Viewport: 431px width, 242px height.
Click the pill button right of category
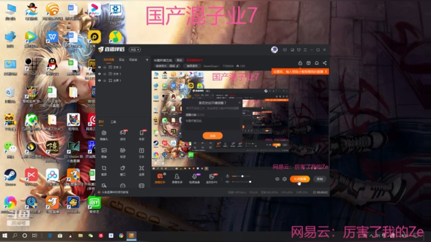click(x=192, y=66)
